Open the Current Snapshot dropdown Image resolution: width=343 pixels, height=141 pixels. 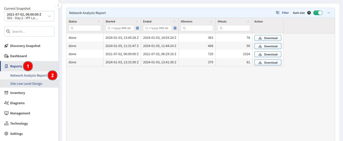point(29,16)
